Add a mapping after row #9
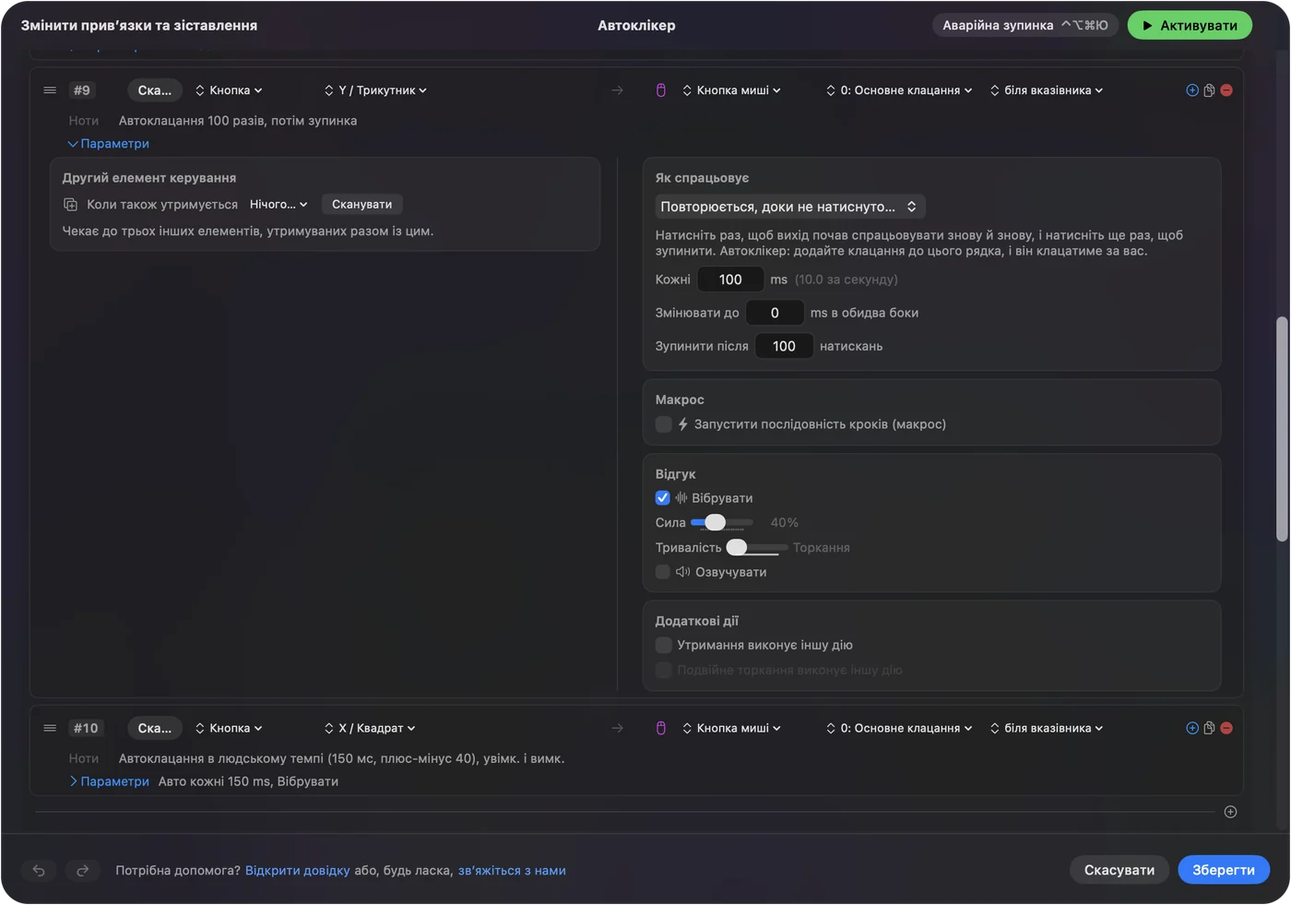 [x=1192, y=90]
